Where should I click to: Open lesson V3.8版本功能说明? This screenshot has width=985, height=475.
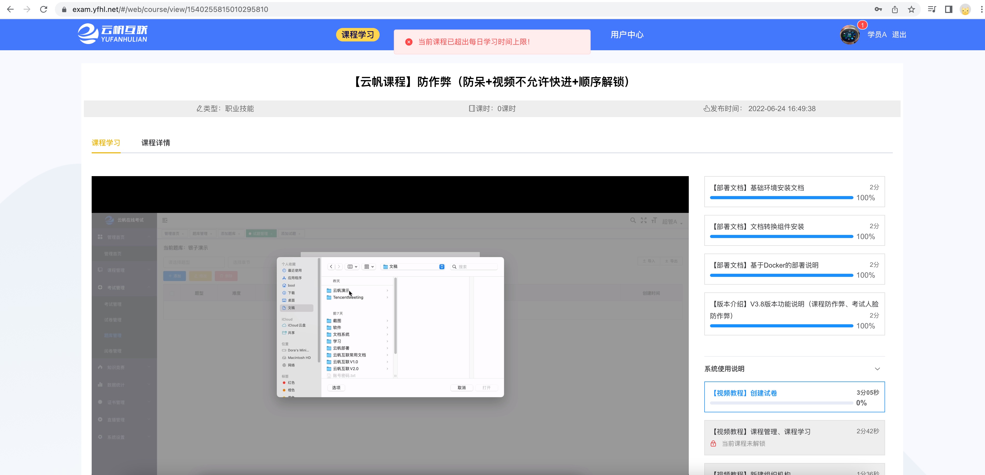coord(794,314)
